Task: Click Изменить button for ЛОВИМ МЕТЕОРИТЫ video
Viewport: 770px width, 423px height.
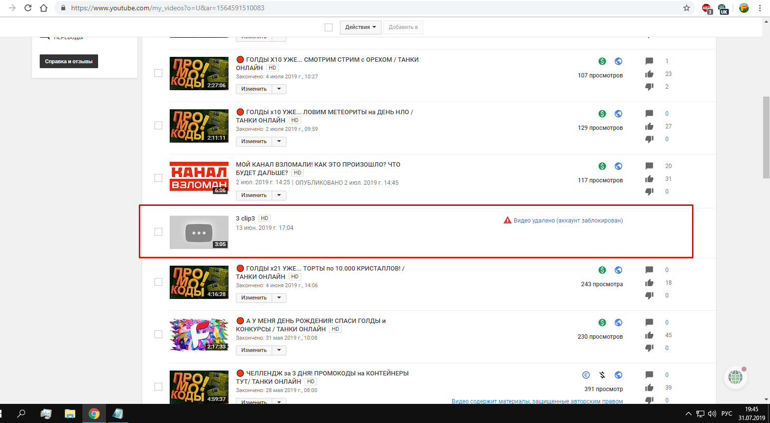Action: (254, 142)
